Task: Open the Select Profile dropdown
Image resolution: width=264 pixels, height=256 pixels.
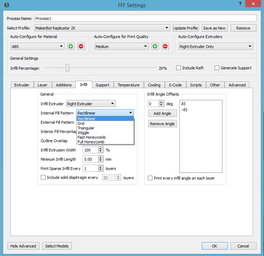Action: [x=102, y=28]
